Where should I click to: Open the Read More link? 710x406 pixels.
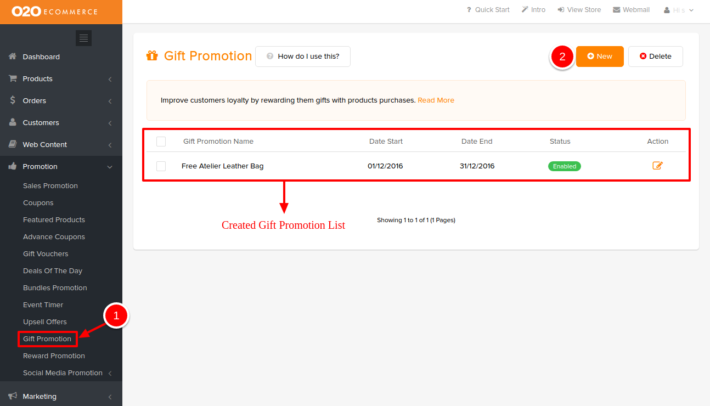tap(436, 100)
